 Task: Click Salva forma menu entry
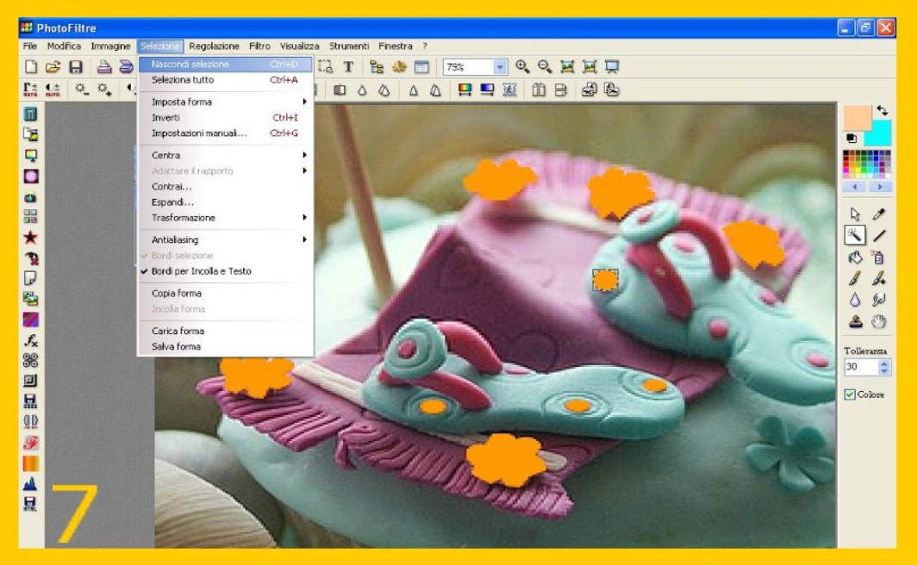point(176,346)
